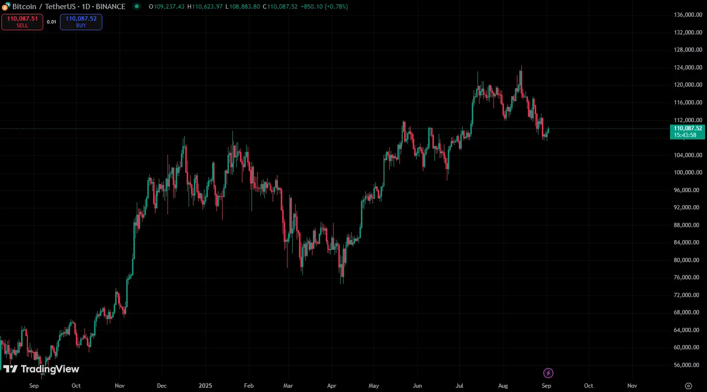The width and height of the screenshot is (707, 392).
Task: Select the Aug label on time axis
Action: [503, 386]
